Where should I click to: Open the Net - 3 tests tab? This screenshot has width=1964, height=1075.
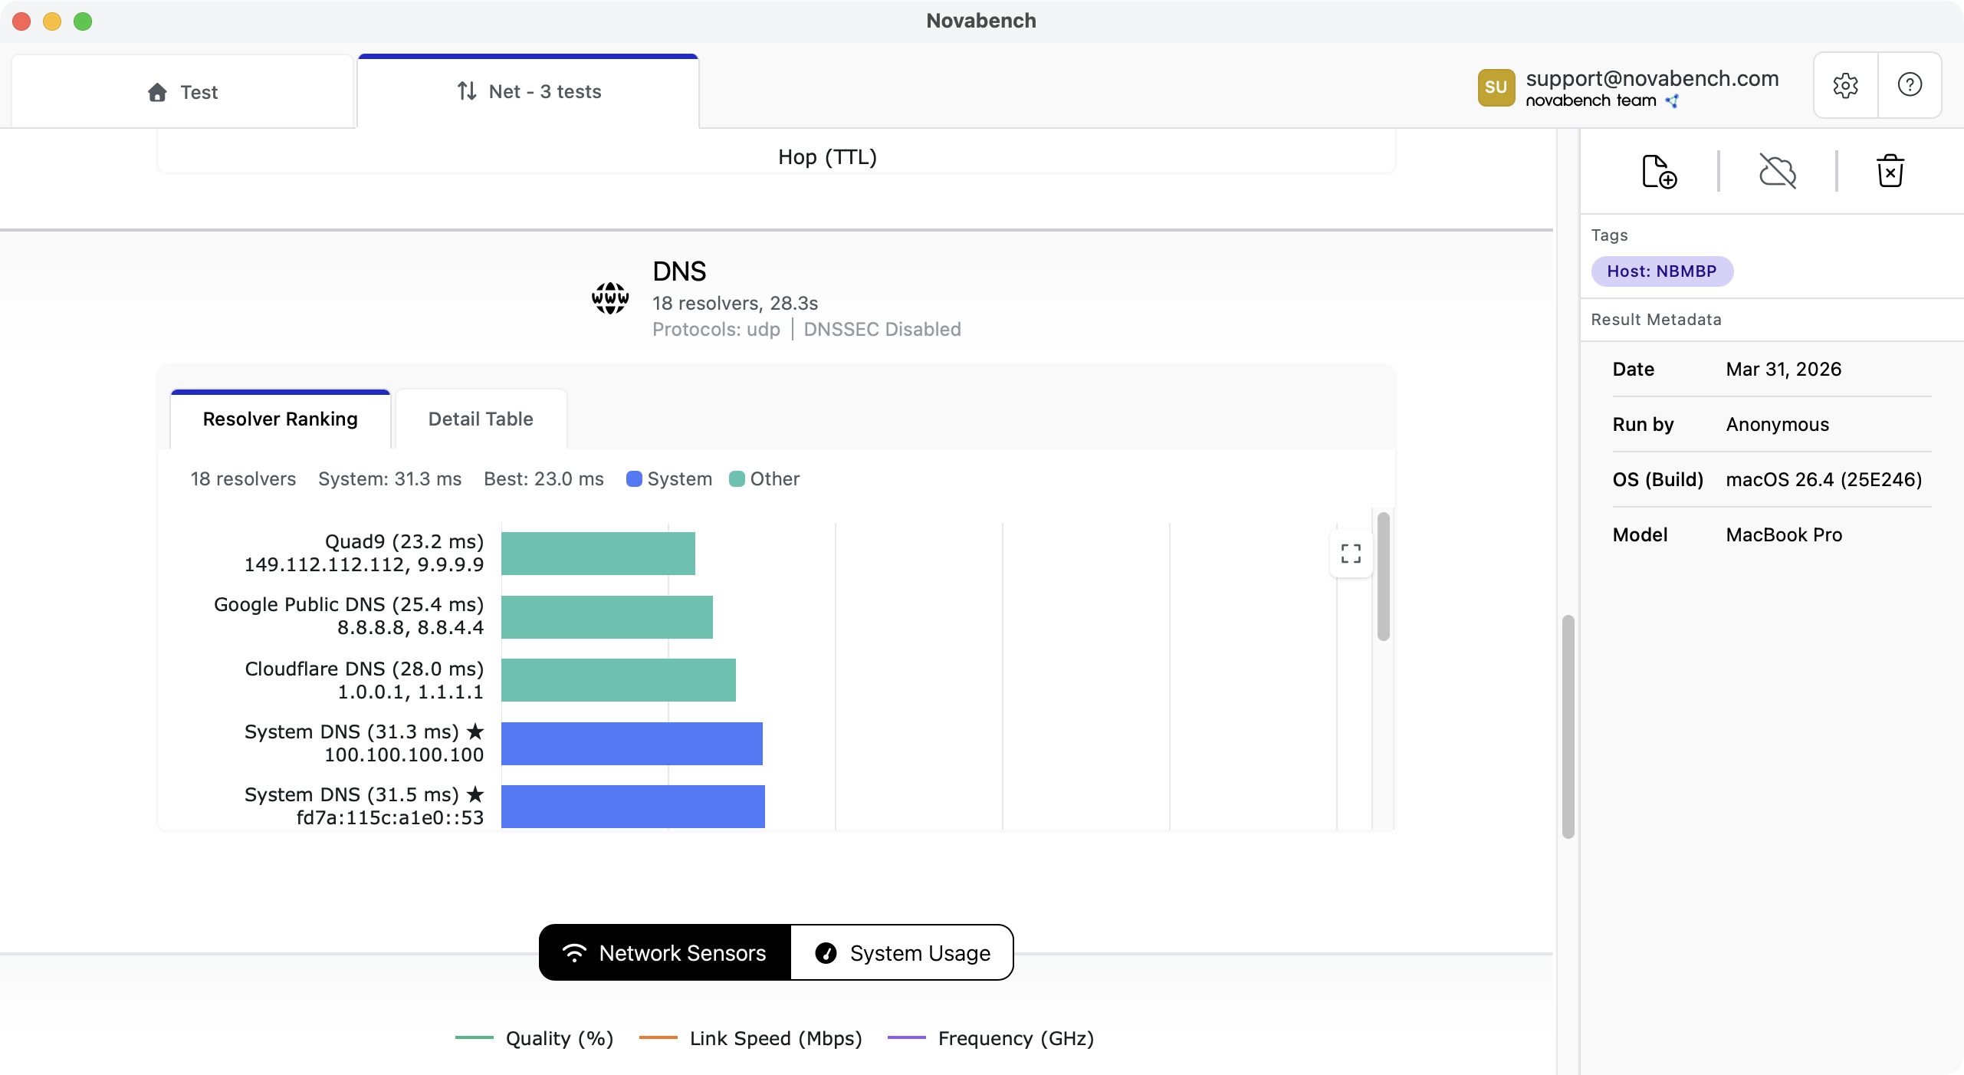point(530,91)
